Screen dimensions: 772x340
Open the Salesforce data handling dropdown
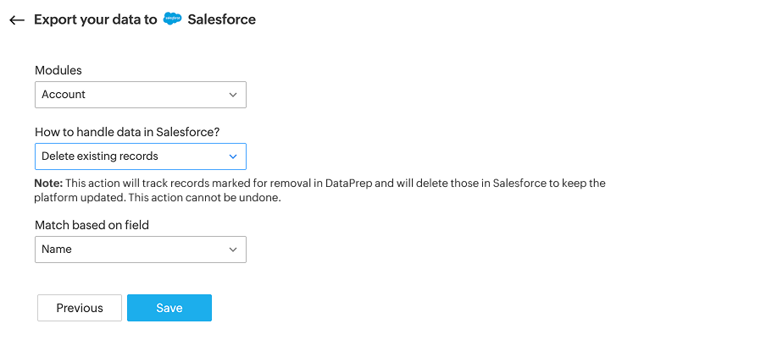coord(140,156)
